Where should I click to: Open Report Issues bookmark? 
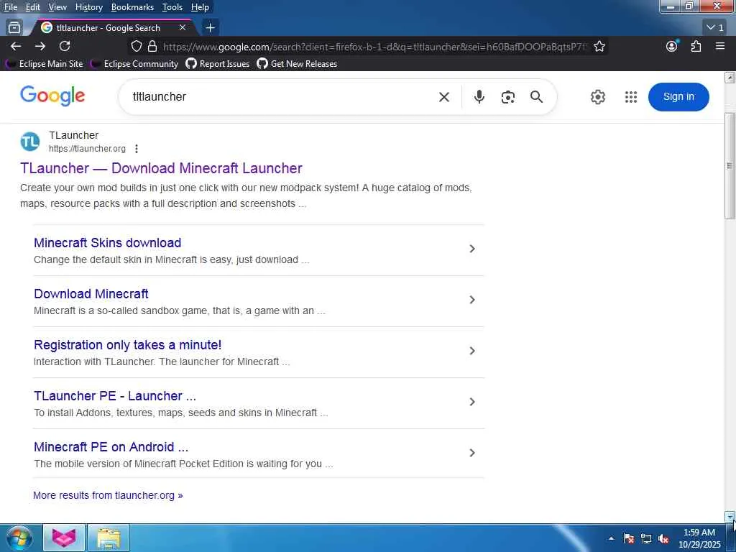click(218, 64)
